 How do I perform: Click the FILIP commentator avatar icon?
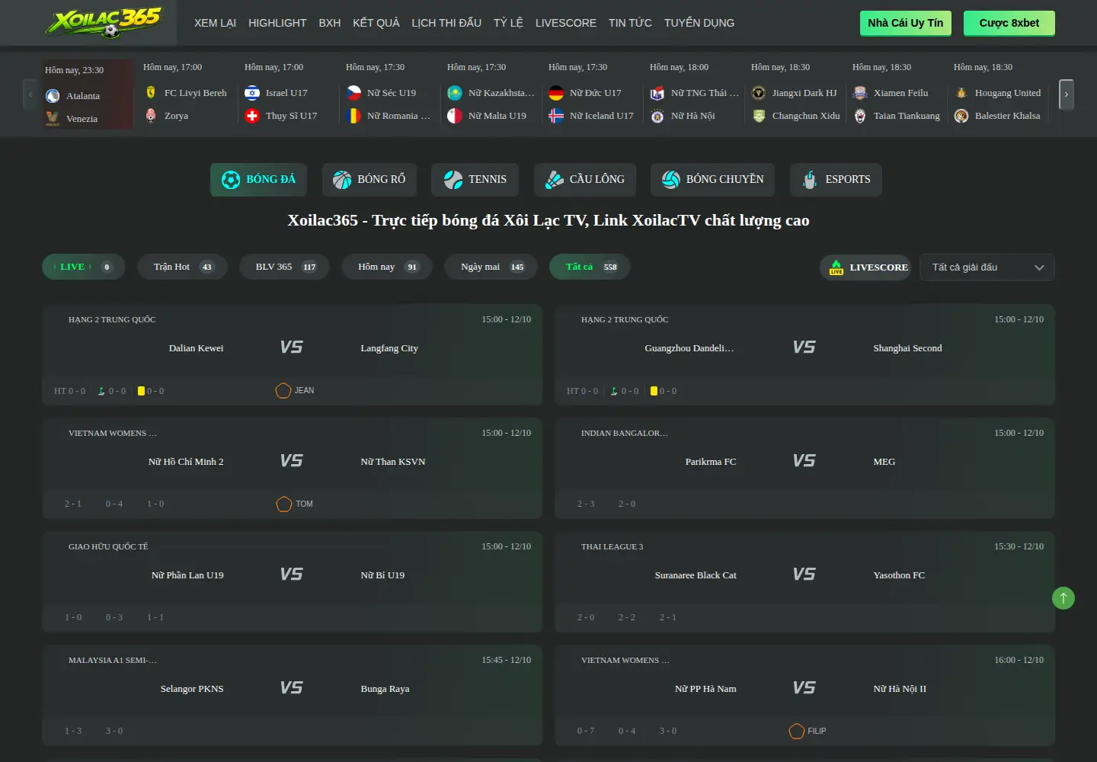coord(797,732)
